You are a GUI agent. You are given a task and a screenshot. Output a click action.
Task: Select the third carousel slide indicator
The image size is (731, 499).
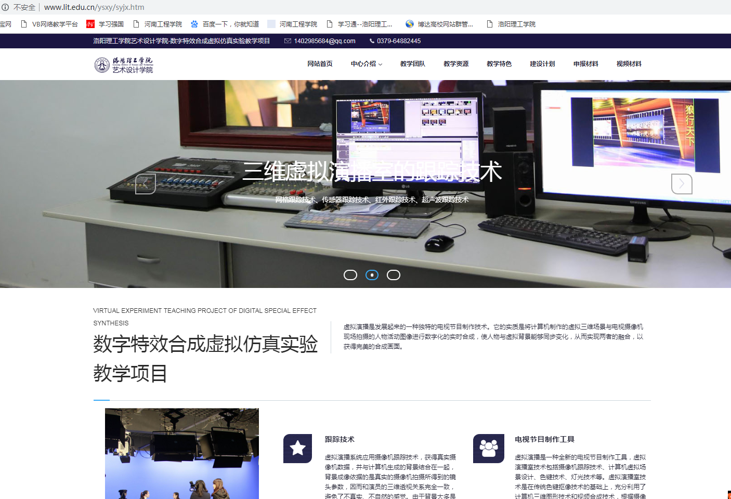pos(394,275)
